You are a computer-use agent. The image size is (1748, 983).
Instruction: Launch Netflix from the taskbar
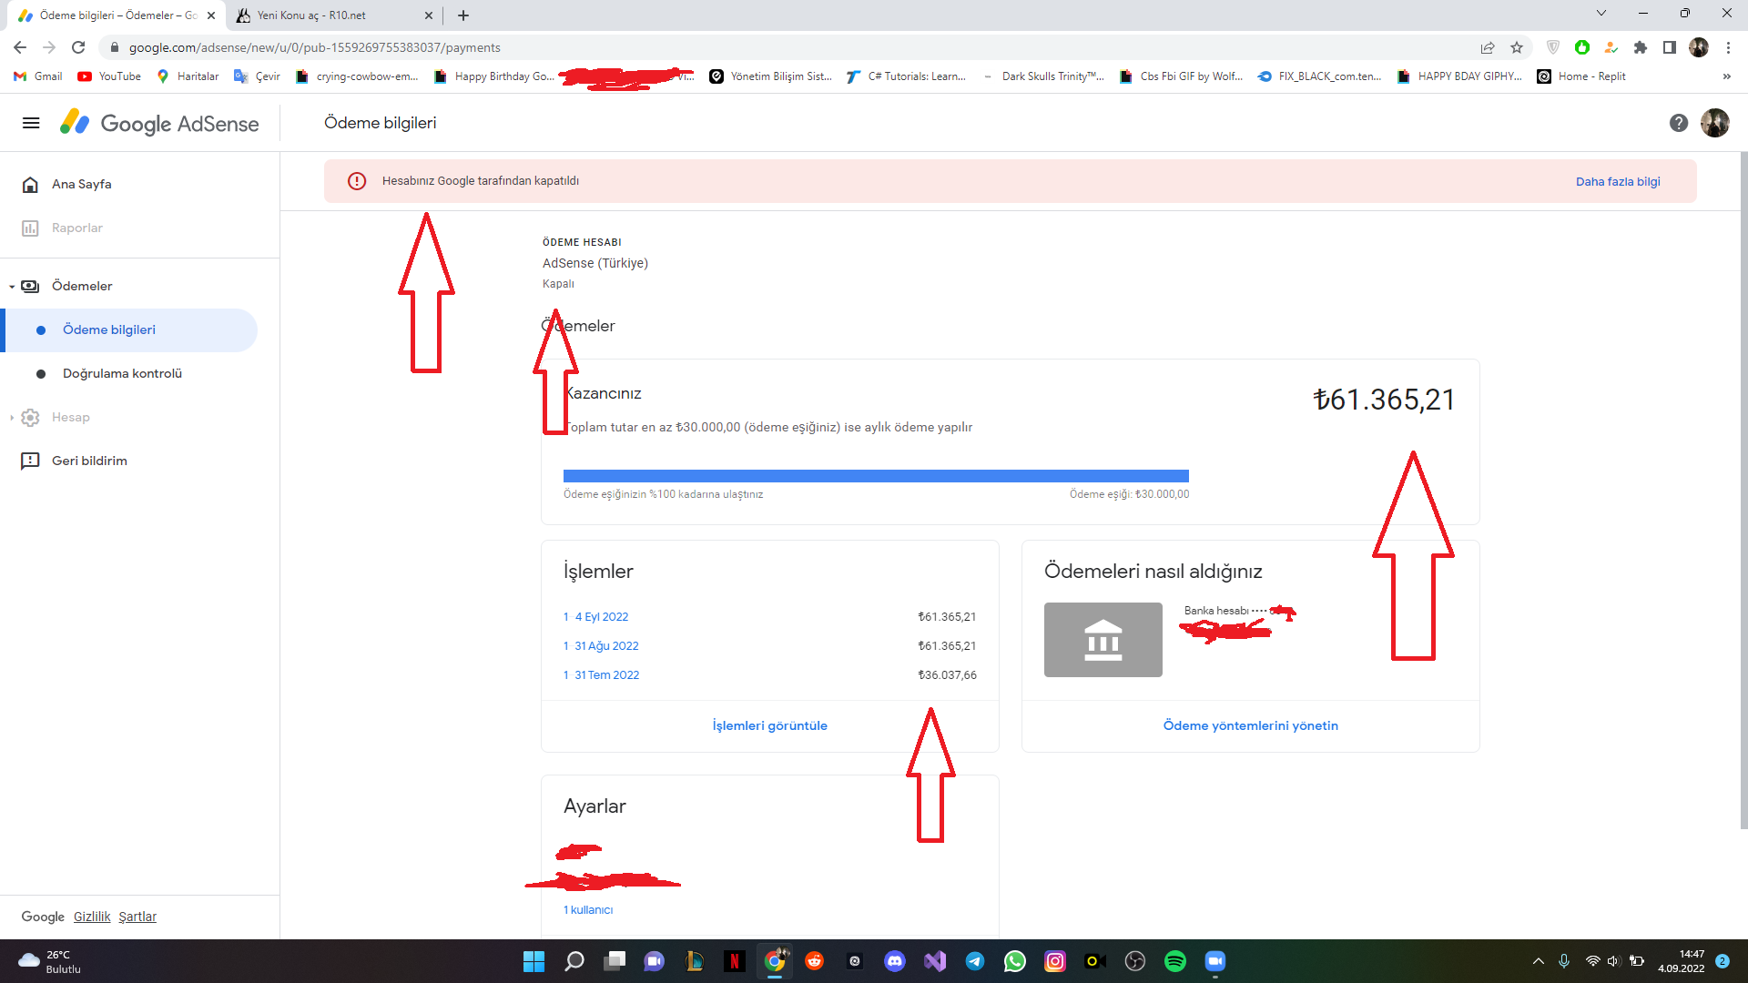point(735,961)
